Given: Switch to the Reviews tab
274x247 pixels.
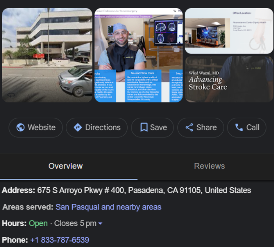Looking at the screenshot, I should (x=209, y=166).
